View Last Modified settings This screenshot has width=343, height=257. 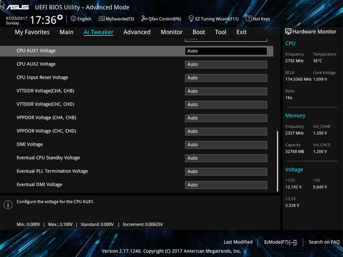point(238,242)
